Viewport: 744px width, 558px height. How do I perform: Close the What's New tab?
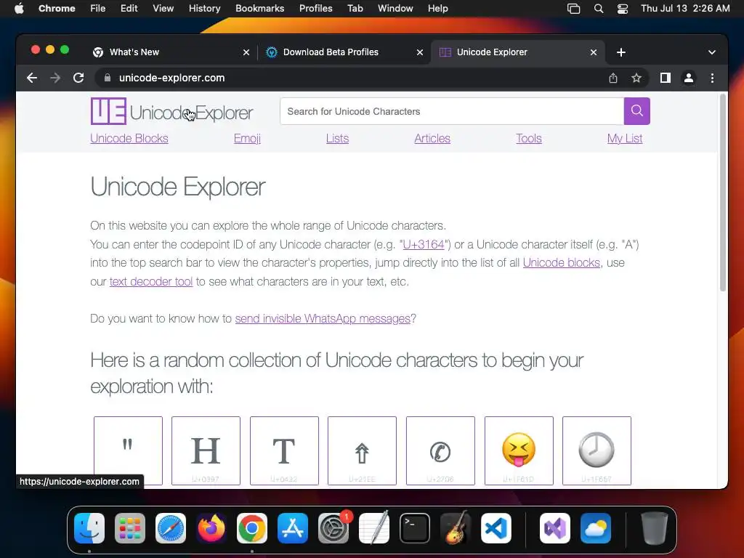pos(246,52)
